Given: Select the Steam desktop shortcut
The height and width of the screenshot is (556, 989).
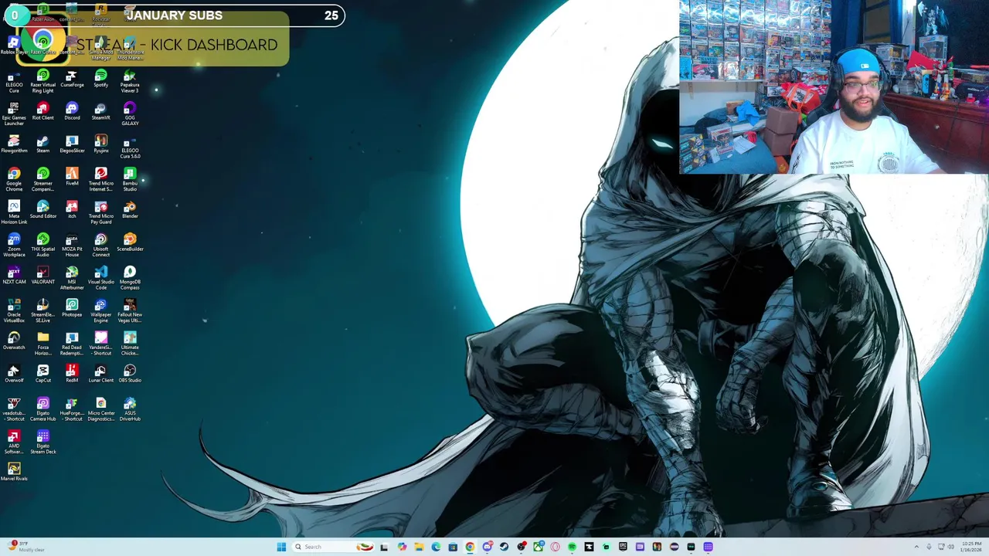Looking at the screenshot, I should click(x=42, y=144).
